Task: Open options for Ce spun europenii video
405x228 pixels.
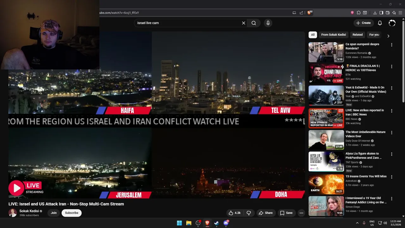Action: (x=392, y=45)
